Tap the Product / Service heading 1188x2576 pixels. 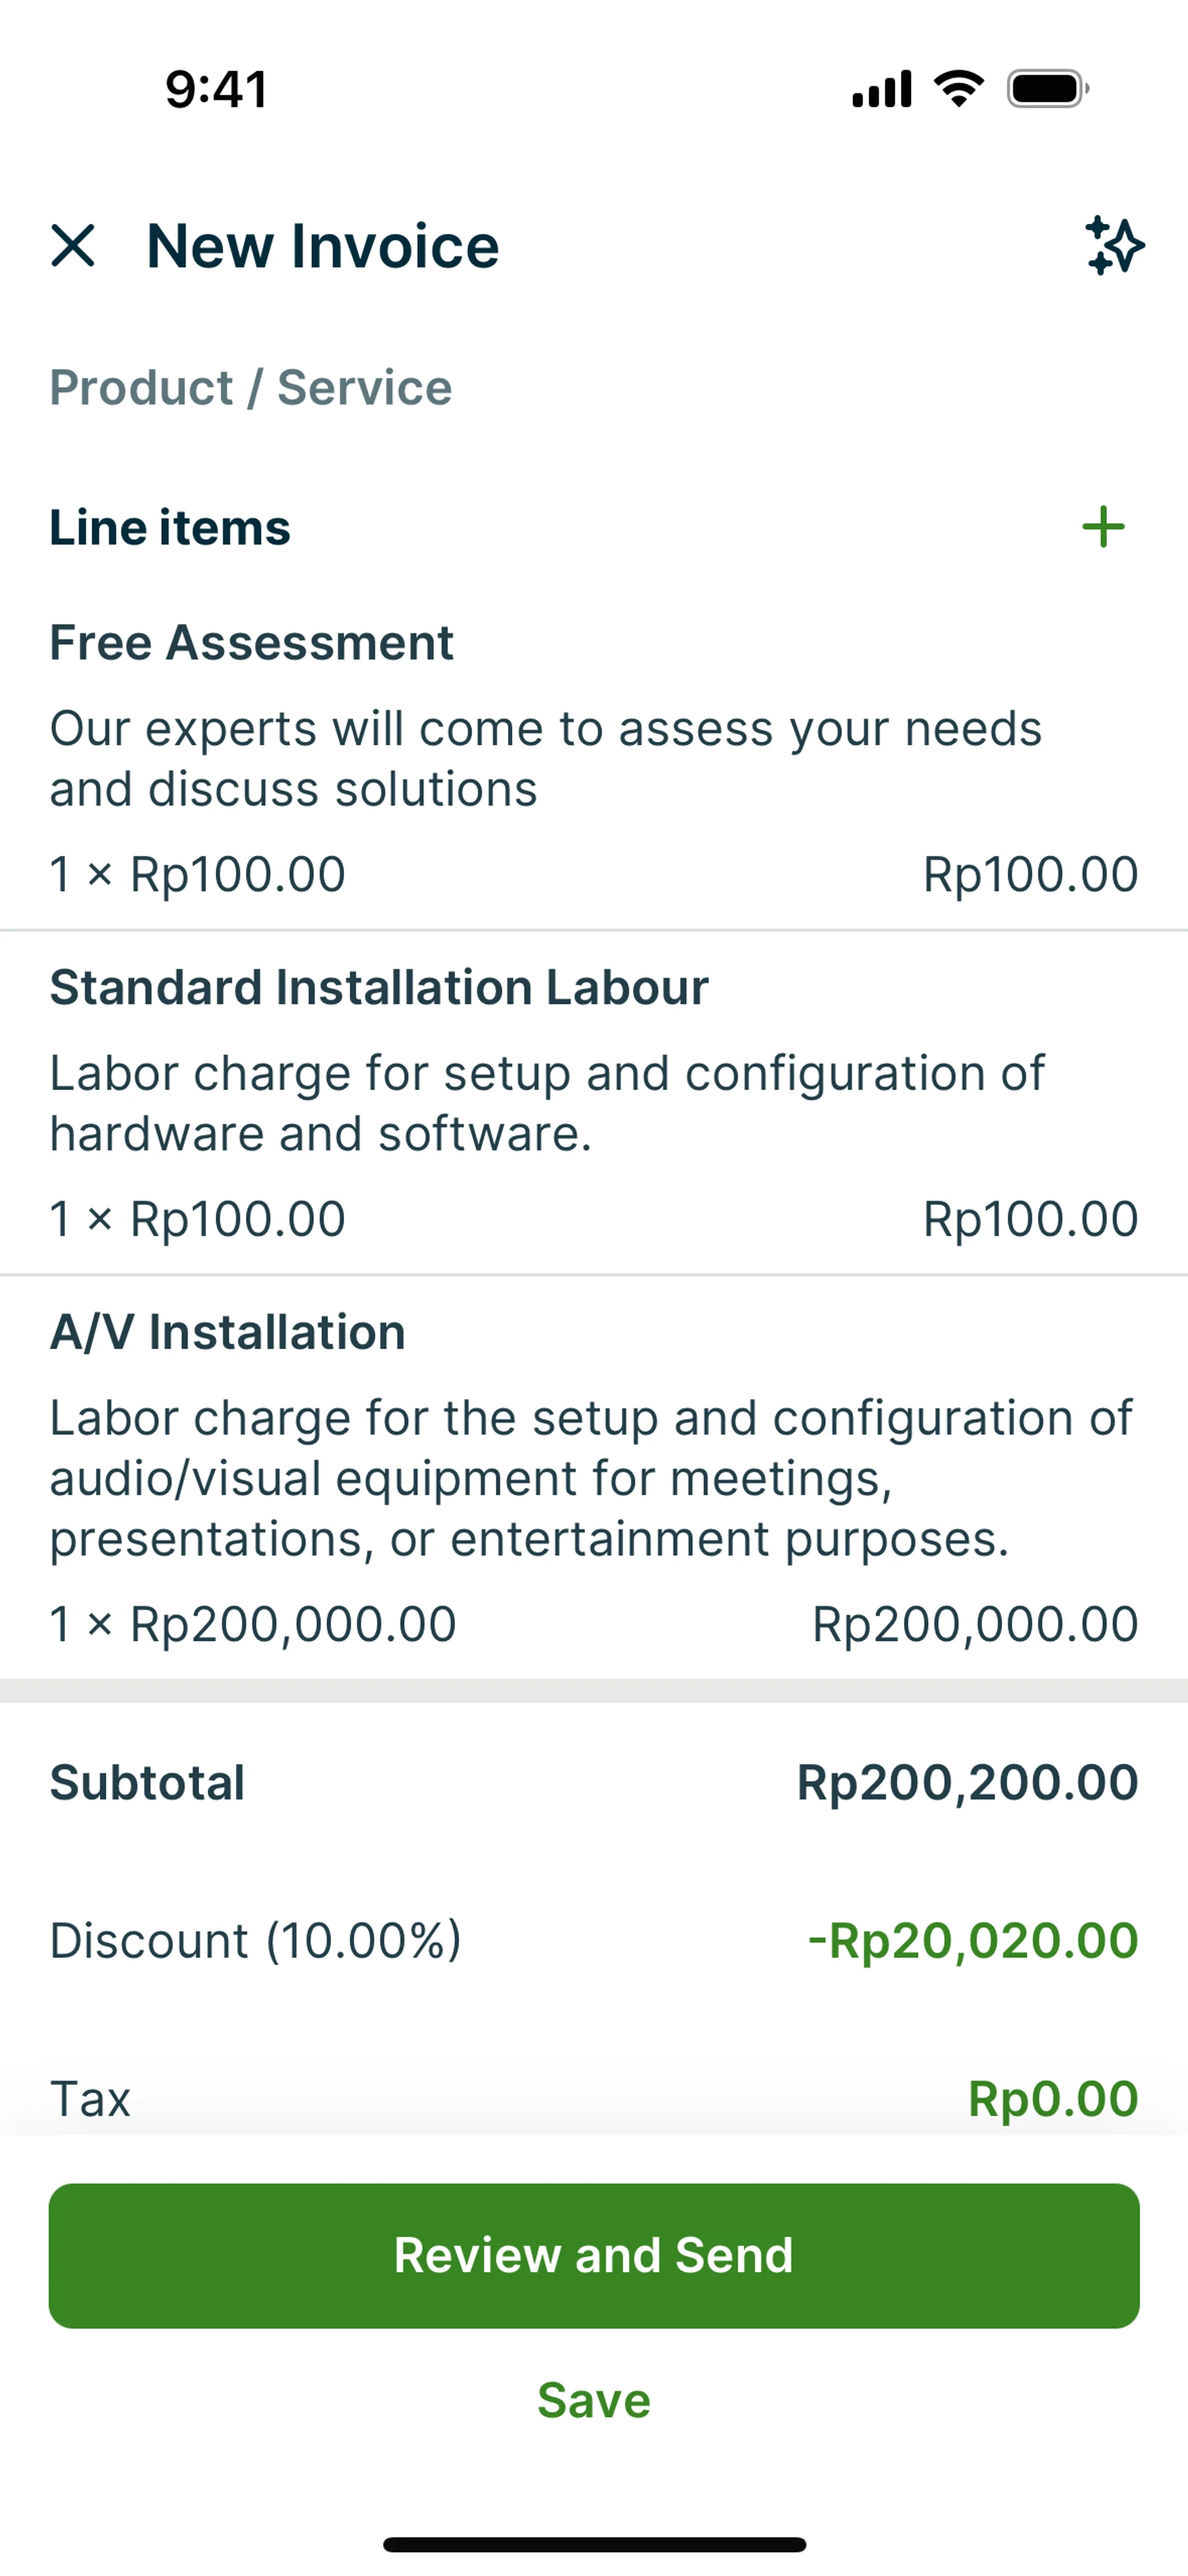(x=251, y=388)
